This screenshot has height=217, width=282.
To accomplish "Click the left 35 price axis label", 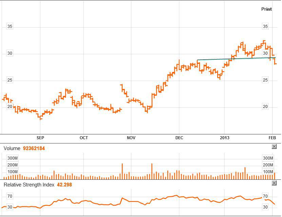I will 10,26.
